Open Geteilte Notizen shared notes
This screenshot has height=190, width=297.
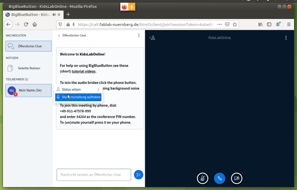pos(28,68)
